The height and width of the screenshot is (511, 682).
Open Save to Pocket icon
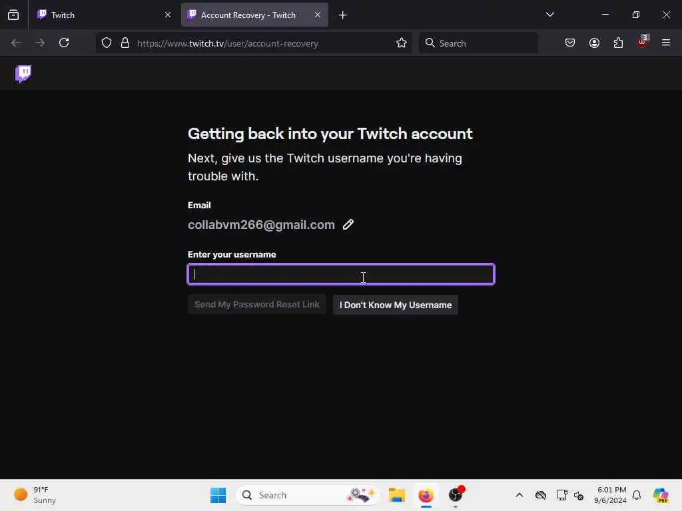(x=570, y=43)
